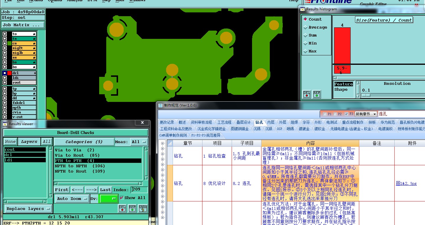Image resolution: width=425 pixels, height=225 pixels.
Task: Click Last result button
Action: point(105,190)
